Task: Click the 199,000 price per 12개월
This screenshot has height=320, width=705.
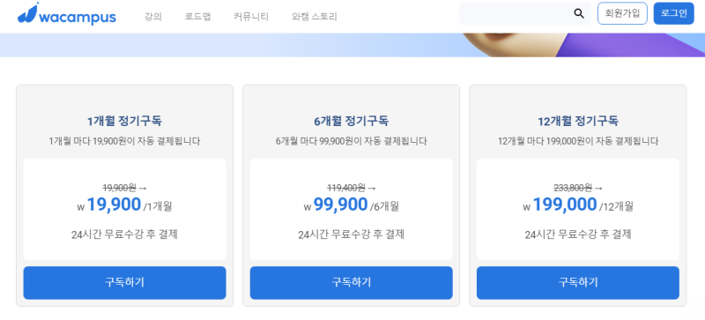Action: tap(578, 205)
